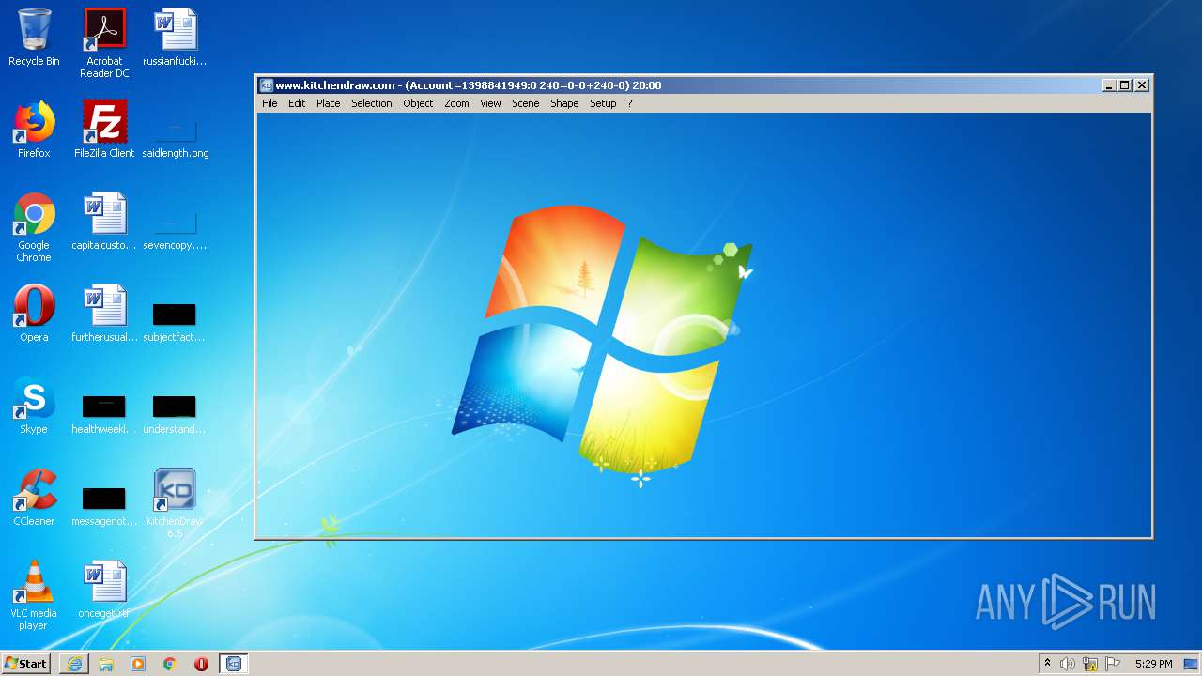Open the Object menu
This screenshot has height=676, width=1202.
(x=418, y=103)
